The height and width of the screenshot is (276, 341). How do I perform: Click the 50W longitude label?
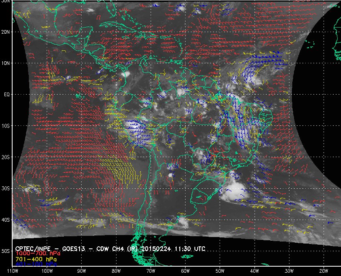coord(220,271)
